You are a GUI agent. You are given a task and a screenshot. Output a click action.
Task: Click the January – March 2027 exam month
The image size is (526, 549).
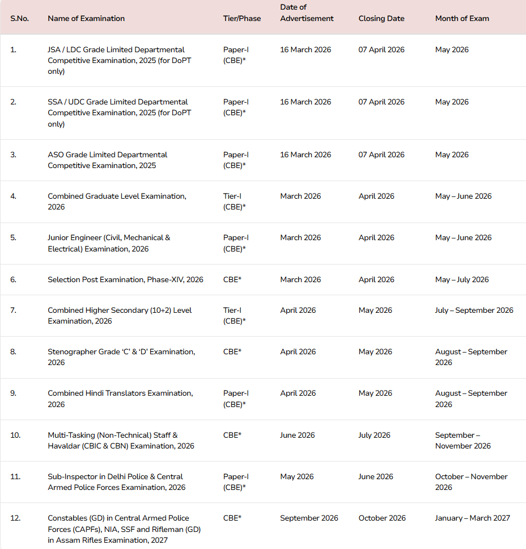click(472, 518)
